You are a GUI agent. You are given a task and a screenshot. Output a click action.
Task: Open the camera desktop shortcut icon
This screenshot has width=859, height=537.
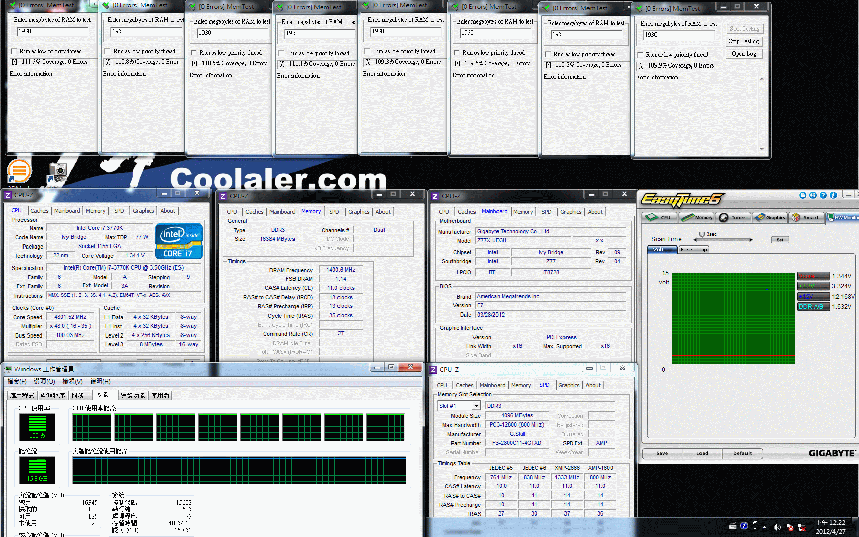click(57, 172)
